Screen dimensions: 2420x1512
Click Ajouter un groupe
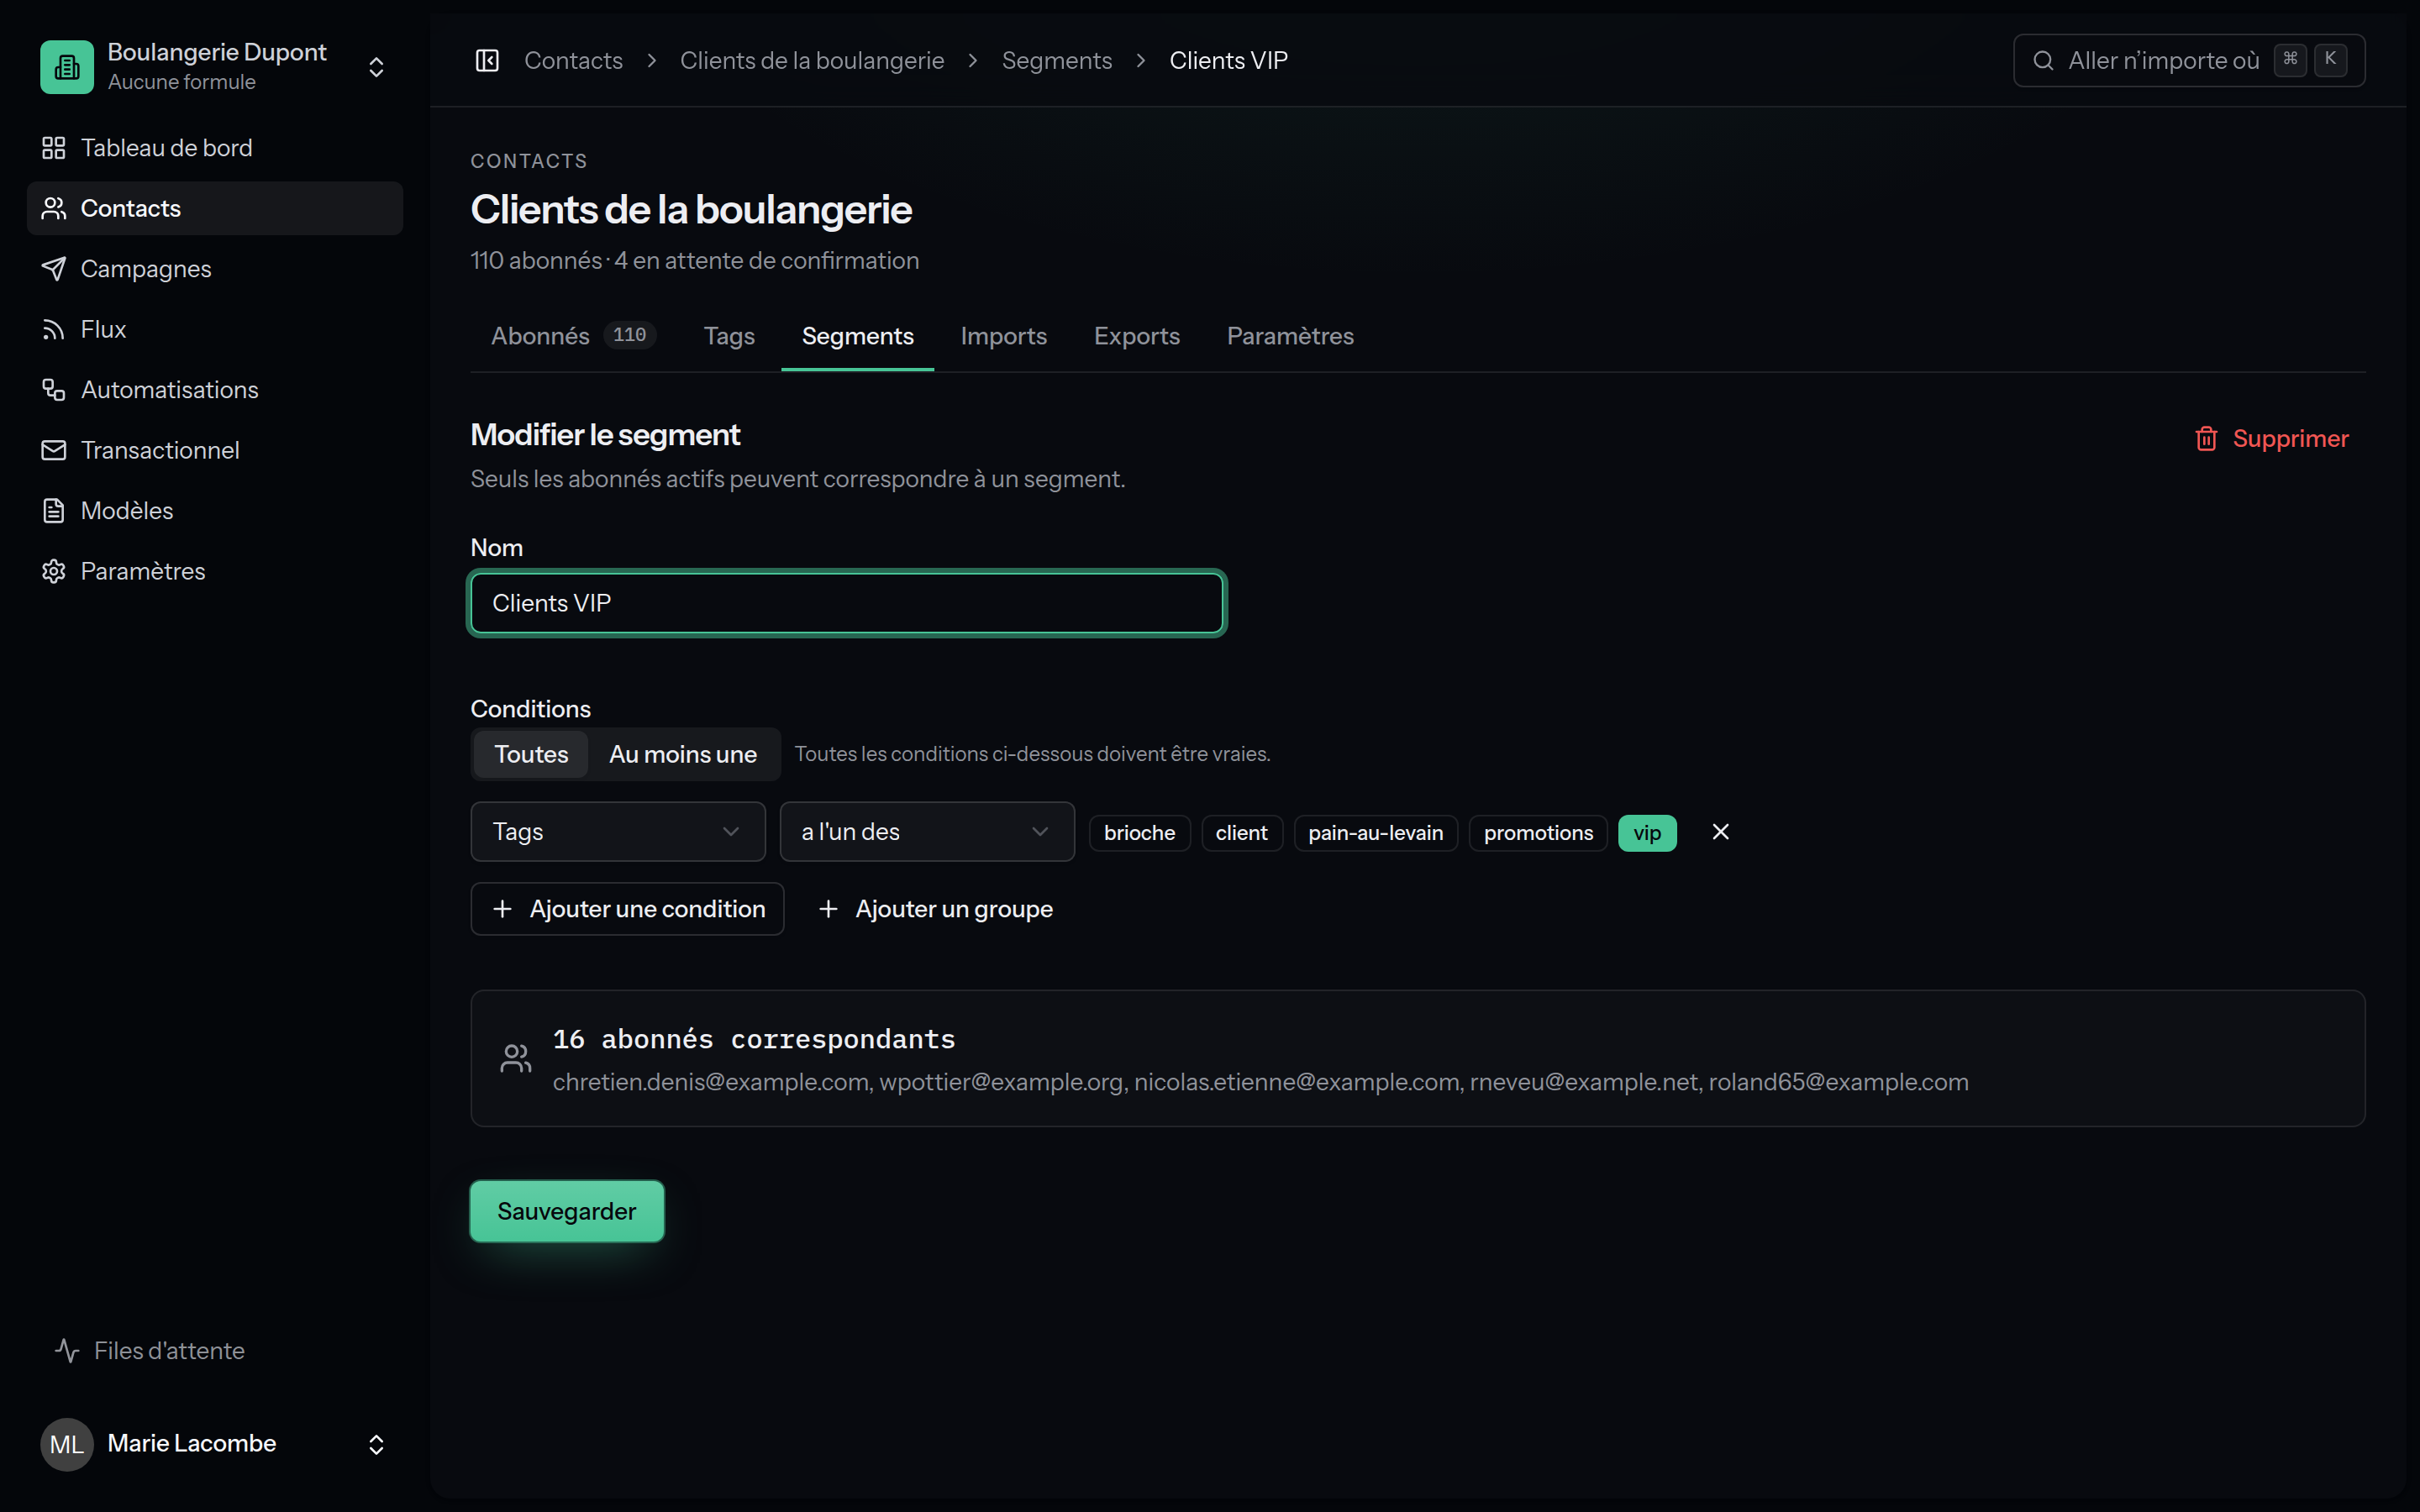coord(934,909)
